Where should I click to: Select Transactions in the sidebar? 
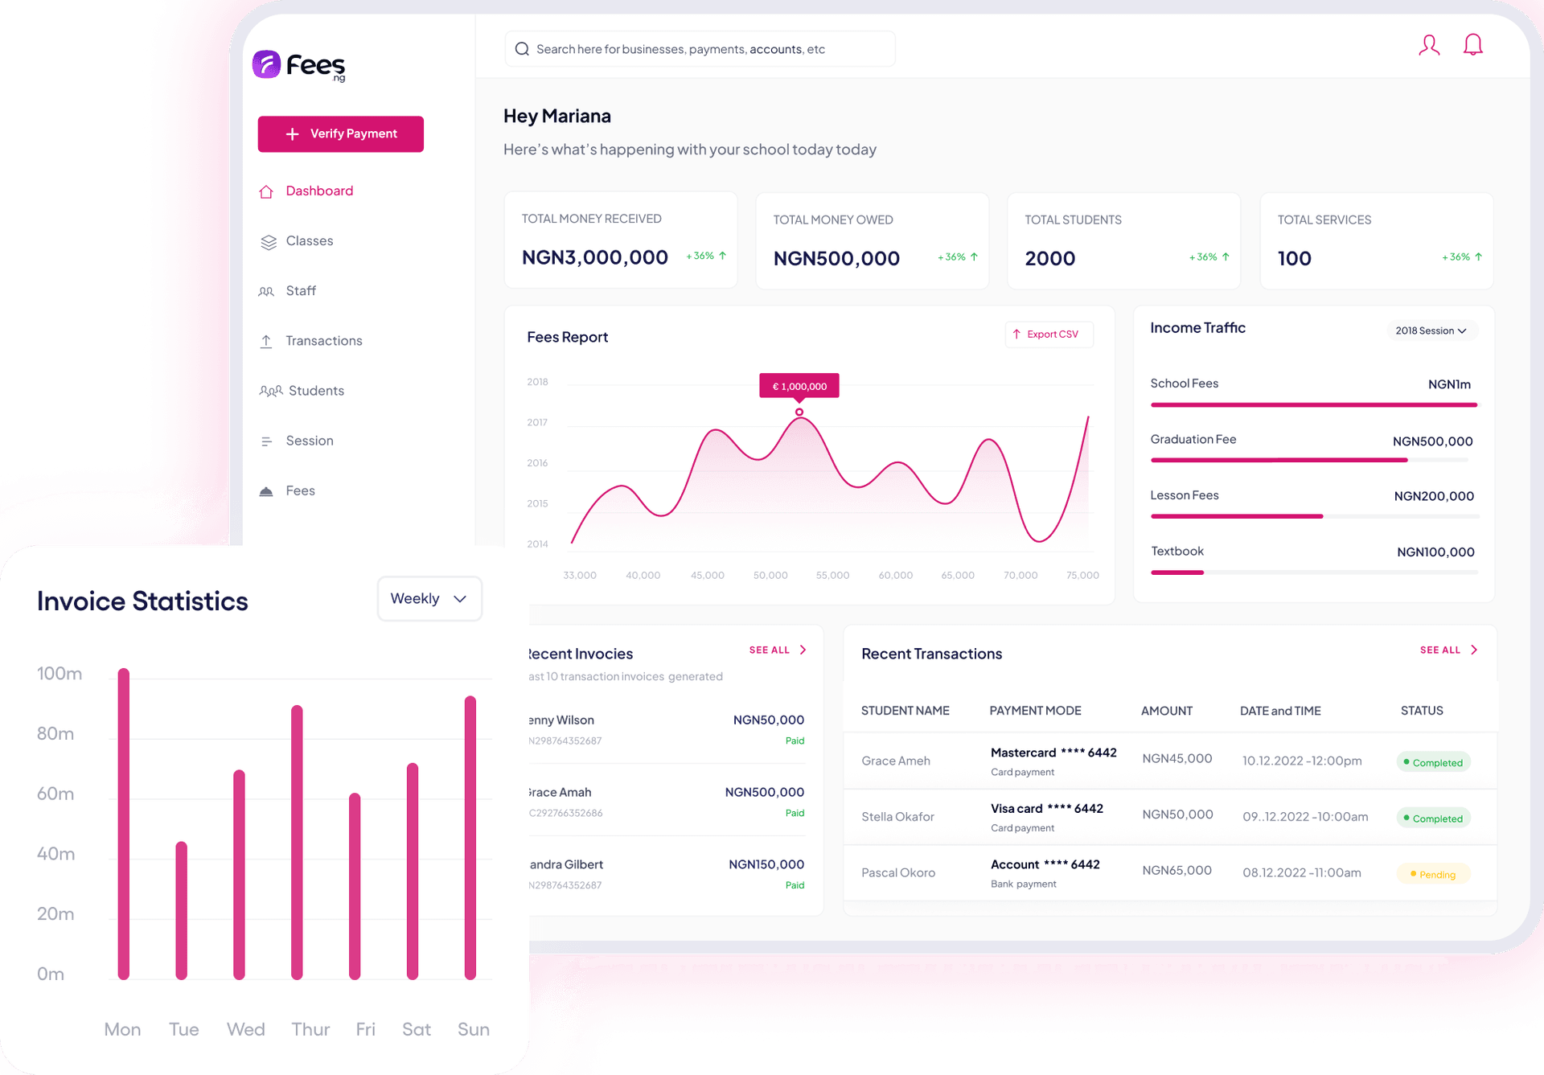[323, 341]
